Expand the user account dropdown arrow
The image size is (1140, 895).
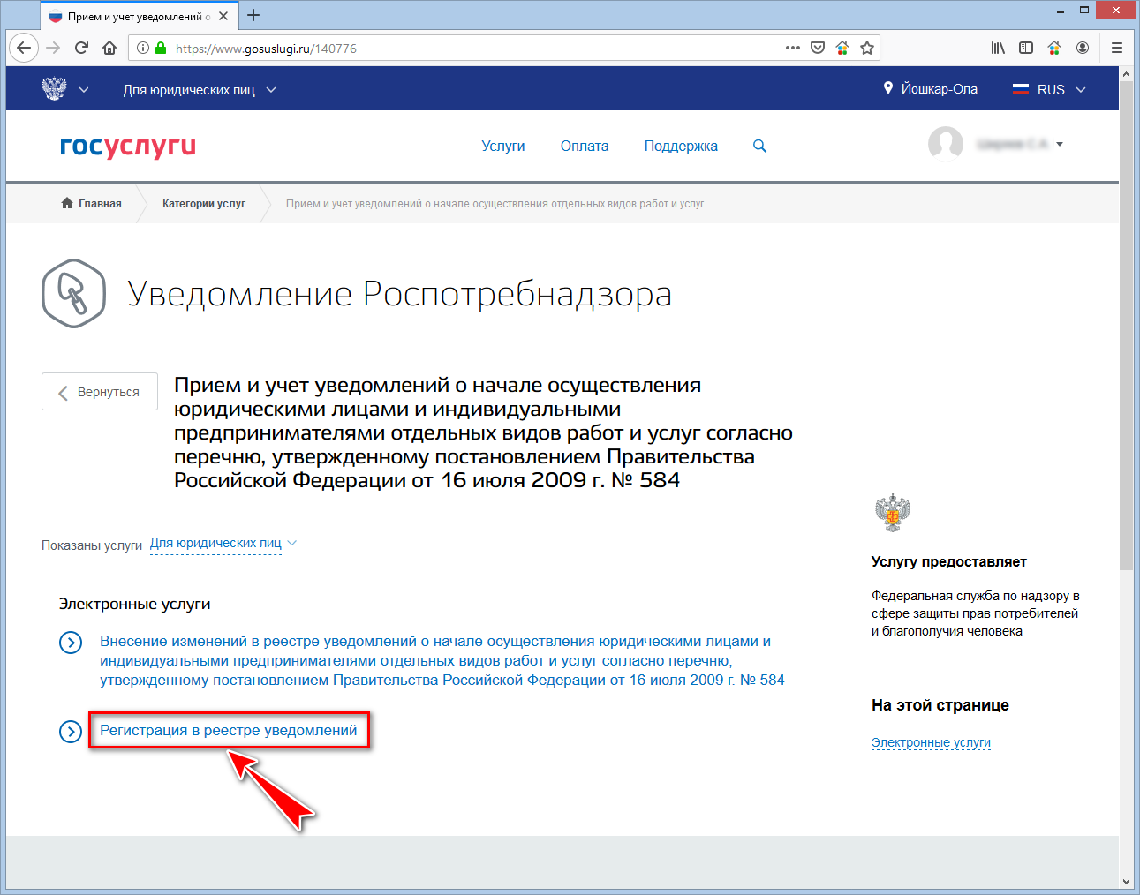pyautogui.click(x=1060, y=145)
